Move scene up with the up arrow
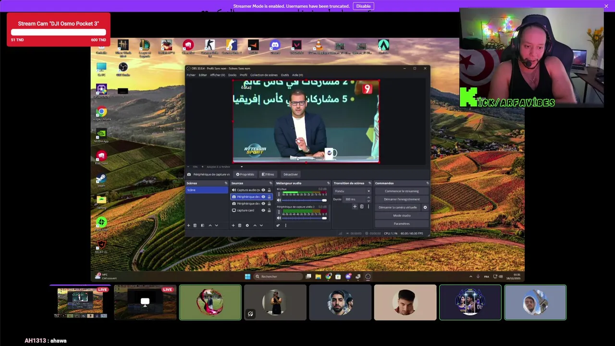615x346 pixels. [x=210, y=225]
